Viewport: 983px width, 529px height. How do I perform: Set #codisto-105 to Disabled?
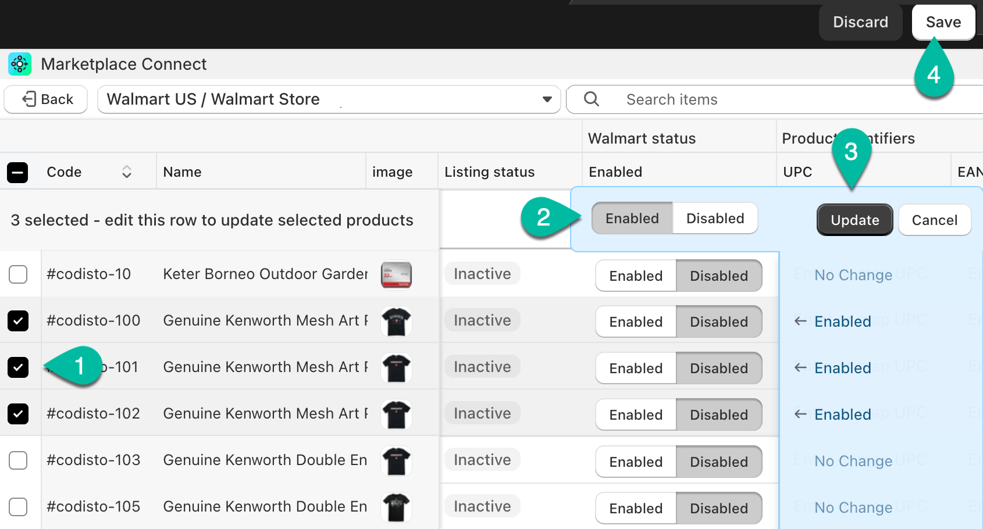[719, 508]
